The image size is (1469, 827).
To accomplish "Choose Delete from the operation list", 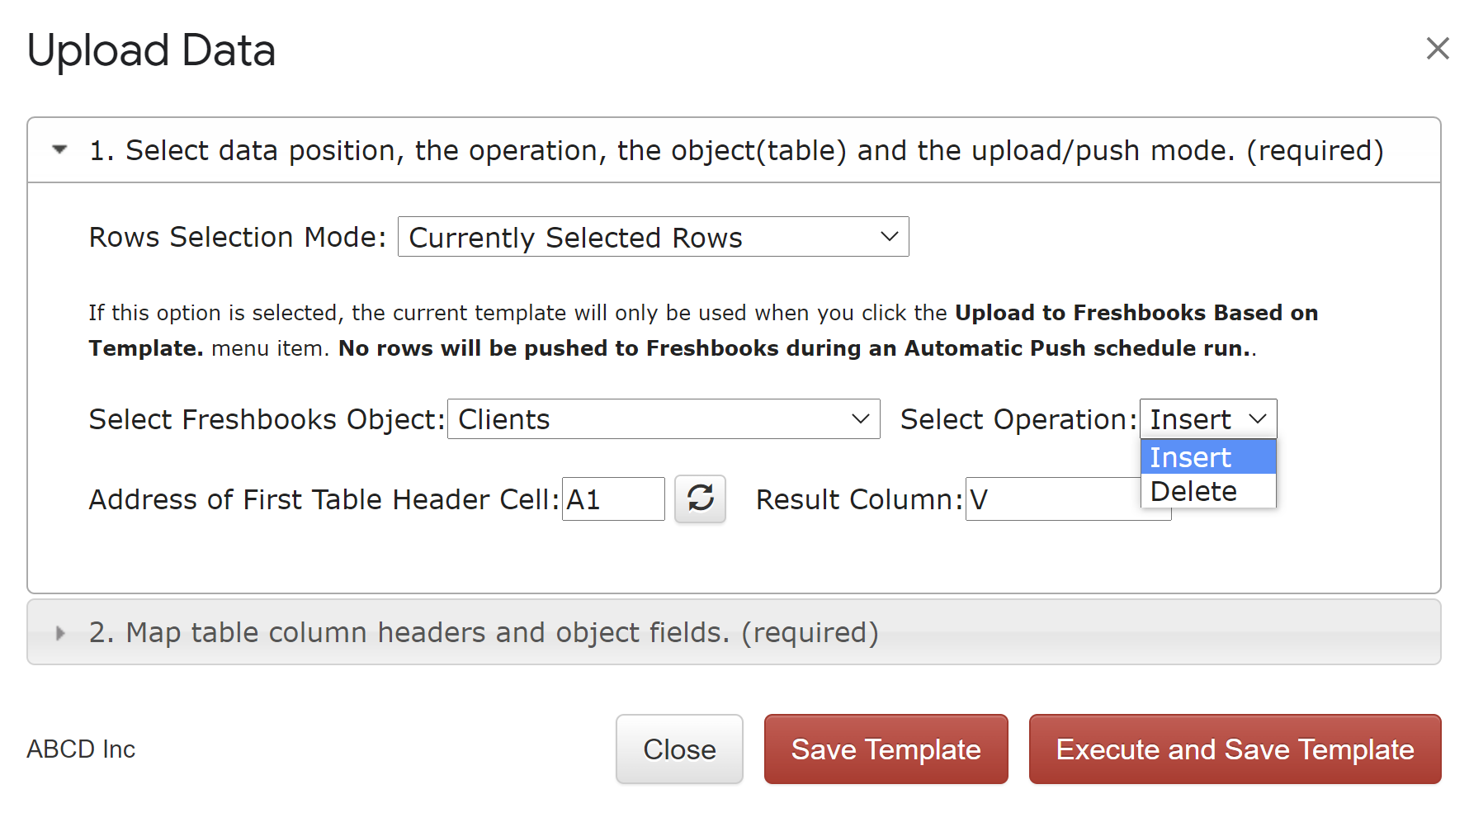I will 1208,491.
